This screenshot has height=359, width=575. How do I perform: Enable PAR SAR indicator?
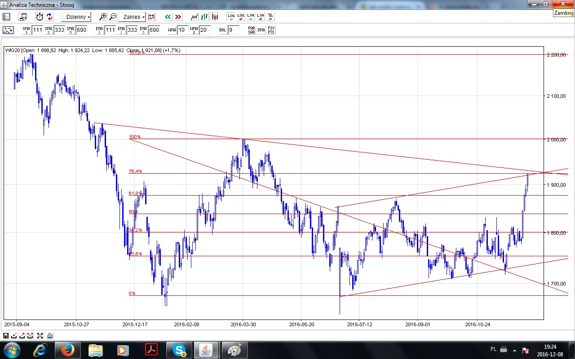(252, 30)
